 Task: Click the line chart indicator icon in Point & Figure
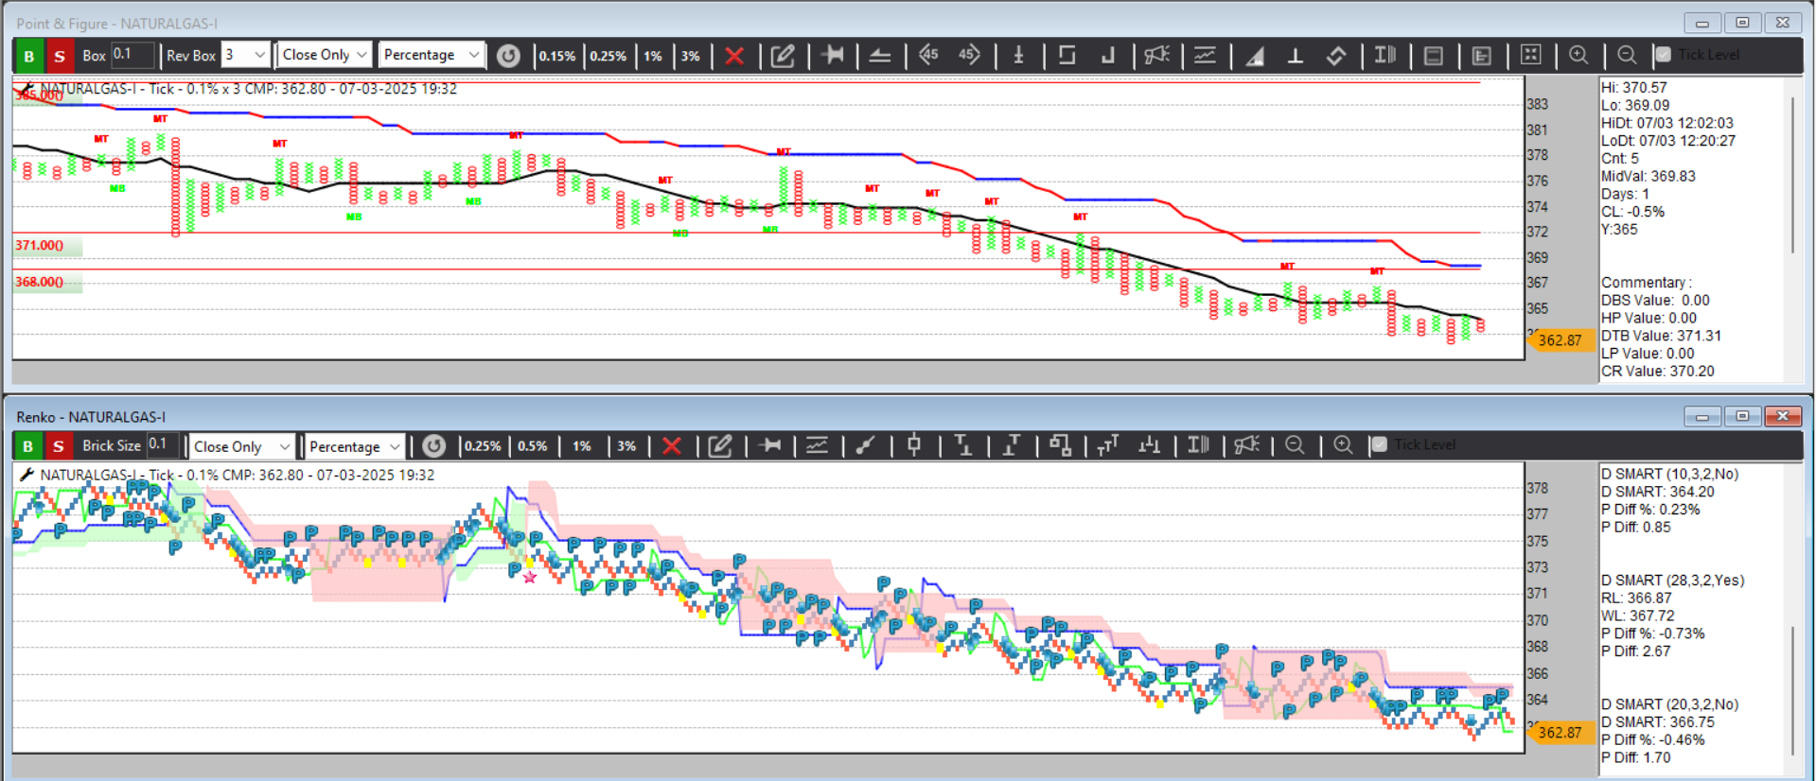click(x=1205, y=55)
